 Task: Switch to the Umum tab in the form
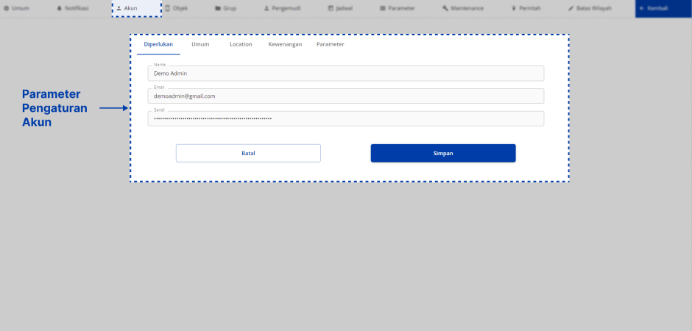200,44
